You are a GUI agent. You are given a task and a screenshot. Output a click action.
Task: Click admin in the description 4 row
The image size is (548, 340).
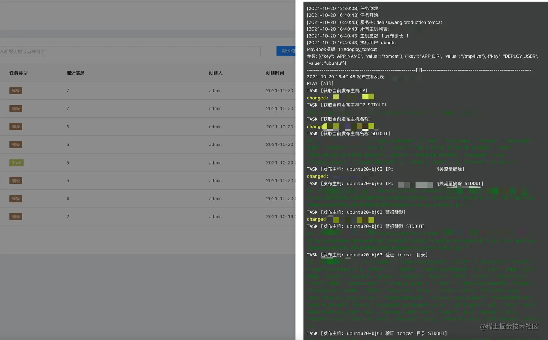coord(215,199)
